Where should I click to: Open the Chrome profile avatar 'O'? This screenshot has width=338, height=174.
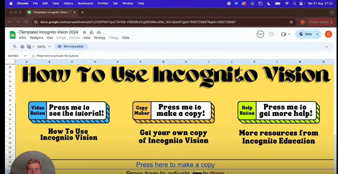pyautogui.click(x=328, y=34)
